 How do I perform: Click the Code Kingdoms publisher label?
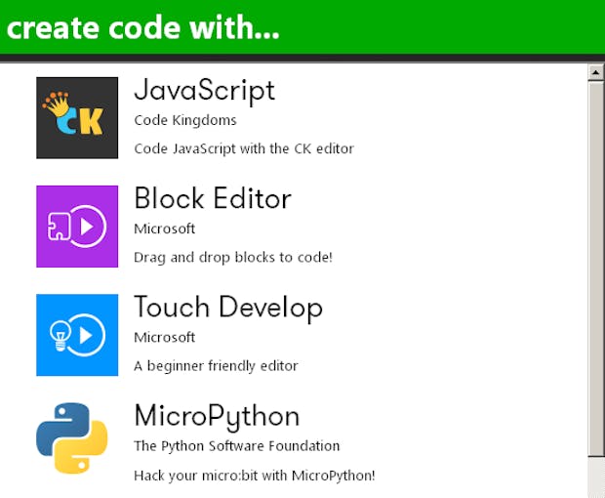click(185, 120)
